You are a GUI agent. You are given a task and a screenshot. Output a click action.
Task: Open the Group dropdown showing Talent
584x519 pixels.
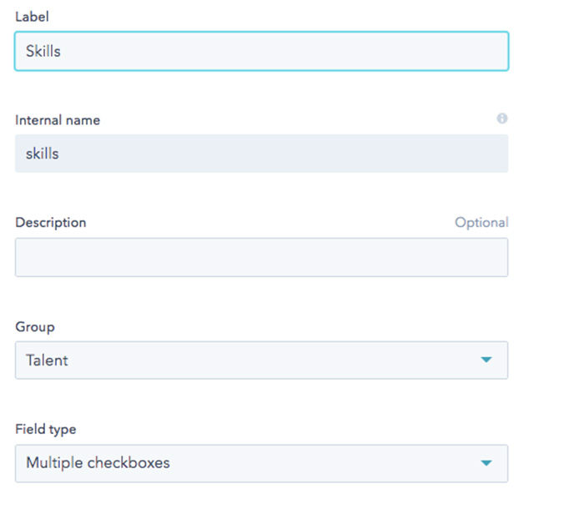261,360
